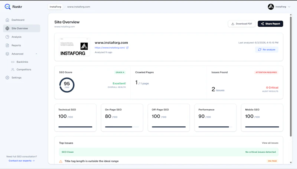Click the download icon in Download PDF
Screen dimensions: 297x169
[233, 24]
